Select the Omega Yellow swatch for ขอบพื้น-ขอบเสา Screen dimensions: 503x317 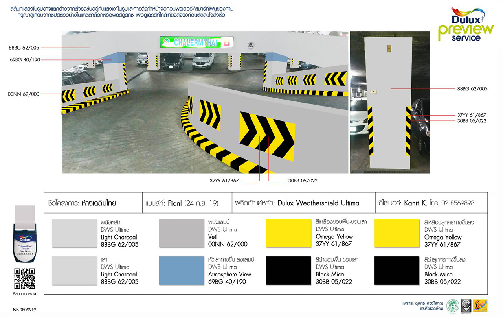[288, 234]
